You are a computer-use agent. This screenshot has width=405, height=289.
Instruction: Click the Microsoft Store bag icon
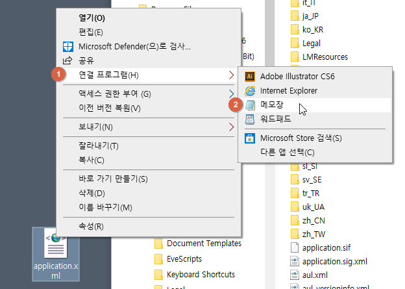click(250, 138)
